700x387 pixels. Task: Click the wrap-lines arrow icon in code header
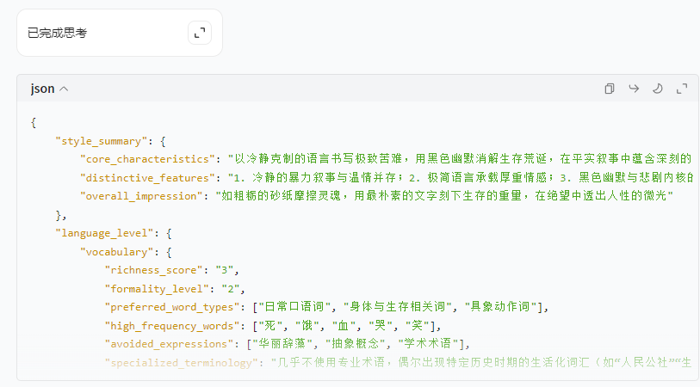[634, 89]
